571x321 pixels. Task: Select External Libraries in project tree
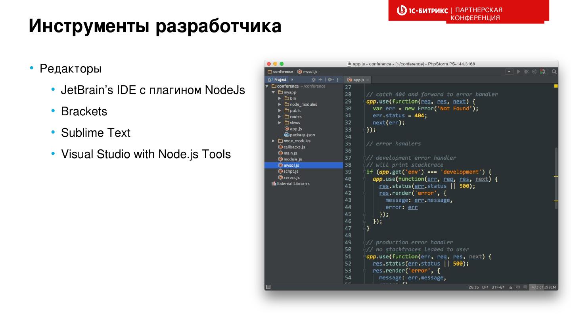click(290, 183)
